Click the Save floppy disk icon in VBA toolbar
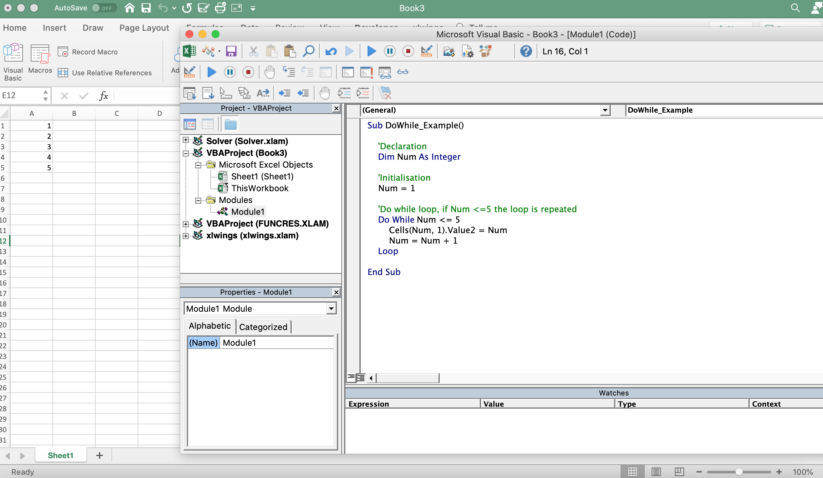Image resolution: width=823 pixels, height=478 pixels. (231, 51)
